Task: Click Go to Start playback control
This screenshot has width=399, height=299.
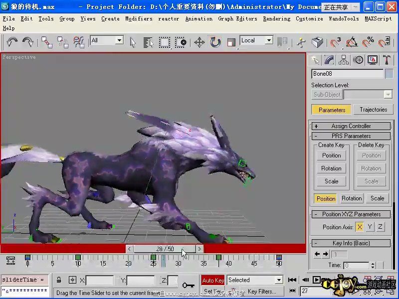Action: [x=292, y=280]
